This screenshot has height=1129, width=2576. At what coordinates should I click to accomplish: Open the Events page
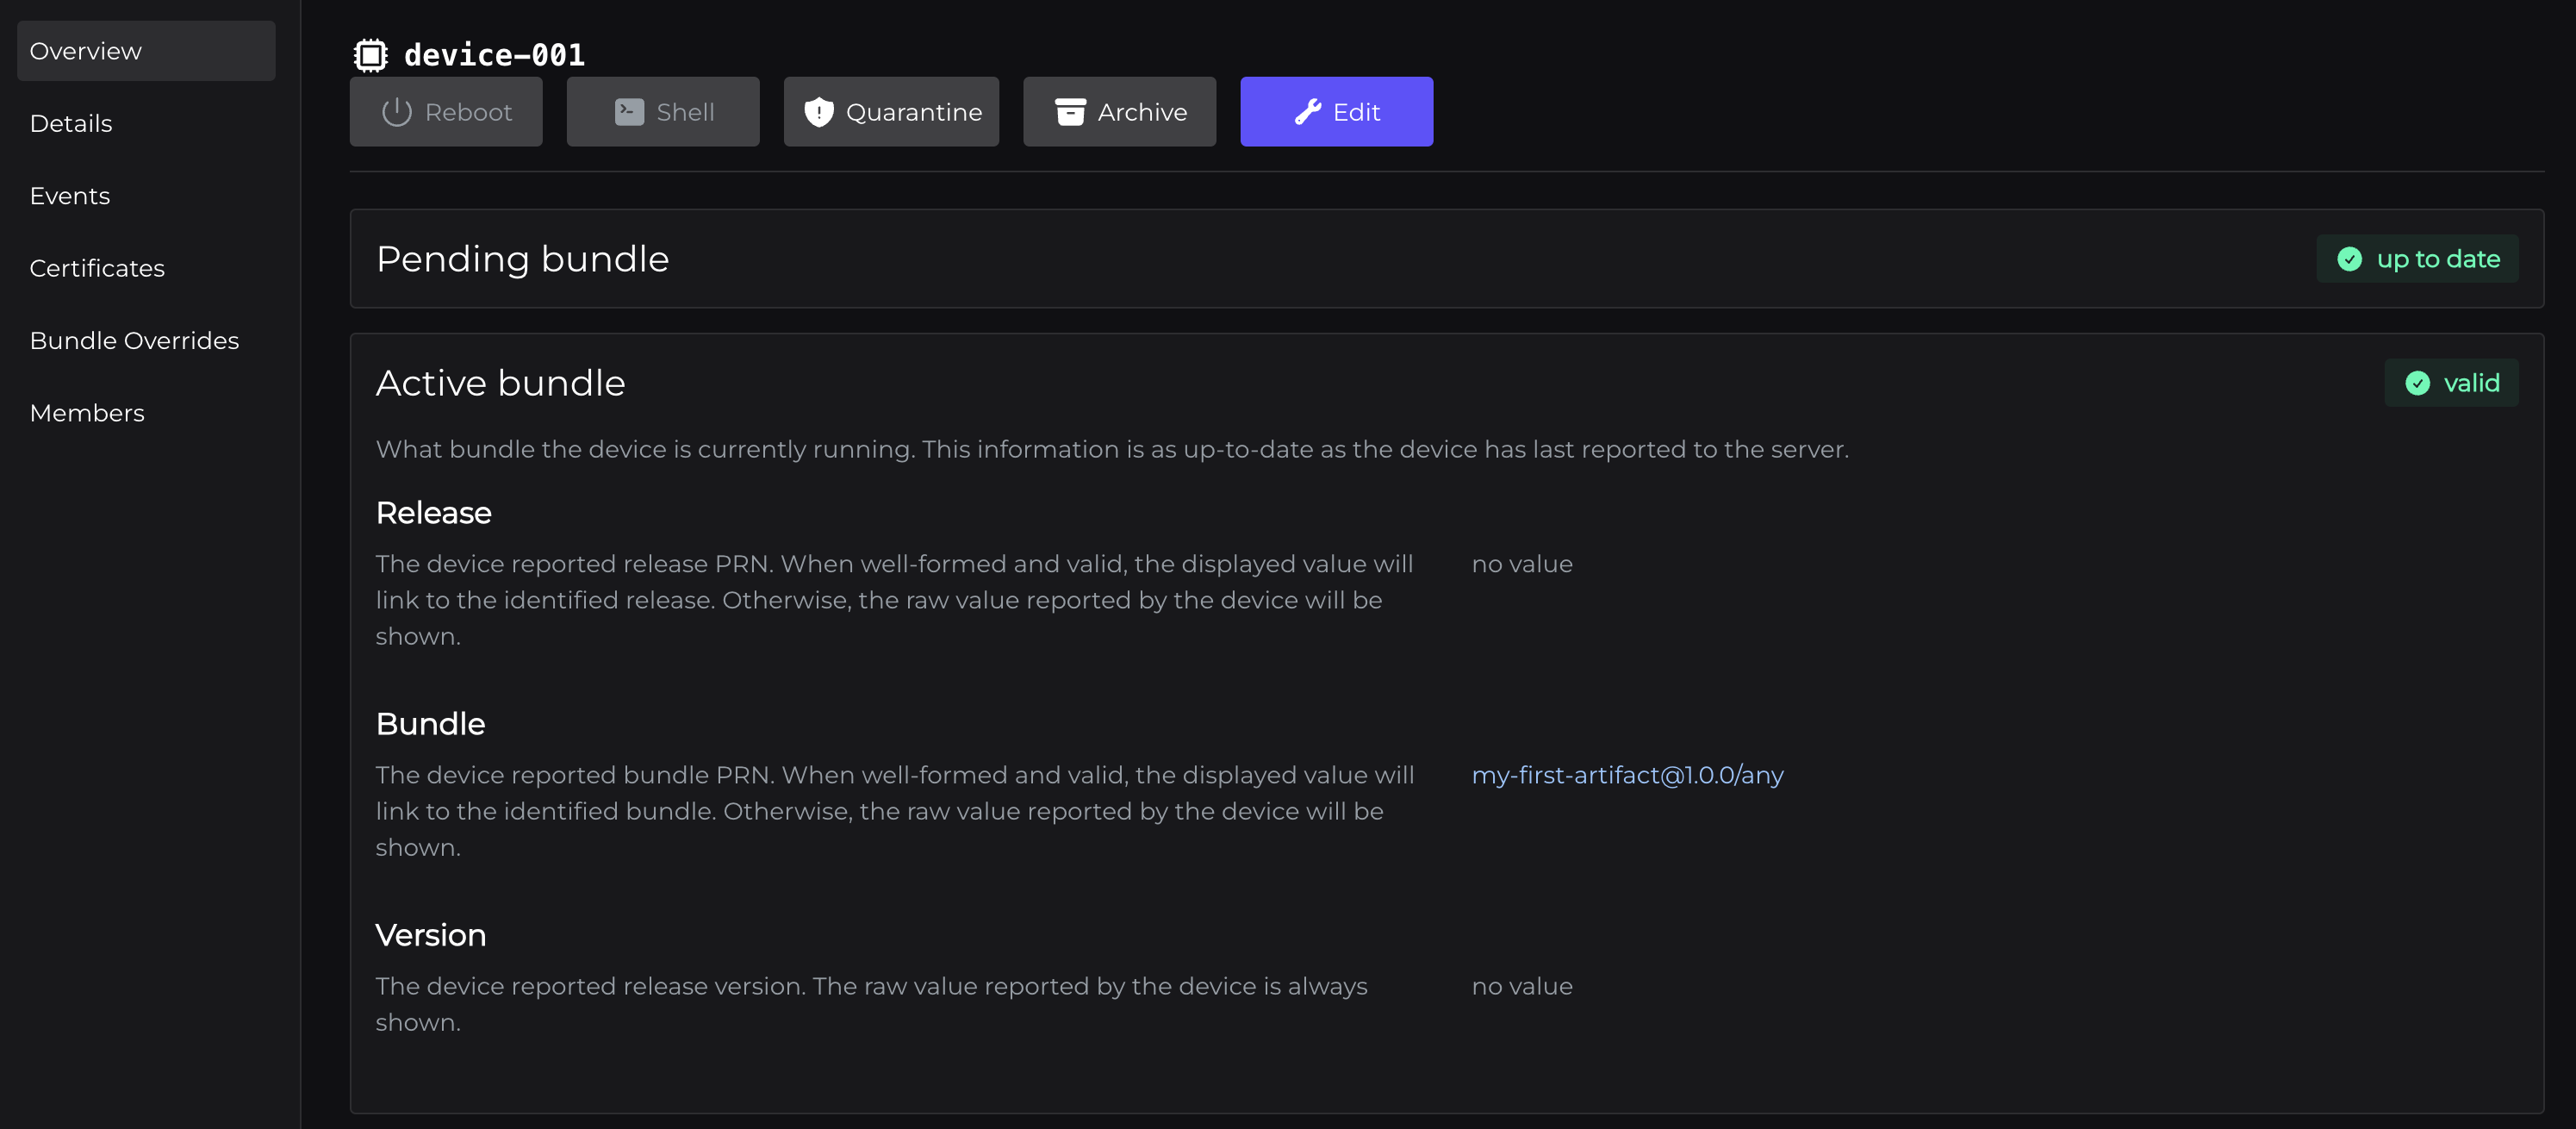click(x=70, y=196)
